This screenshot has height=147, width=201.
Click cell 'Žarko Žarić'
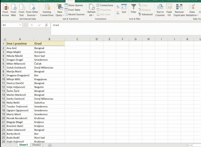(20, 91)
